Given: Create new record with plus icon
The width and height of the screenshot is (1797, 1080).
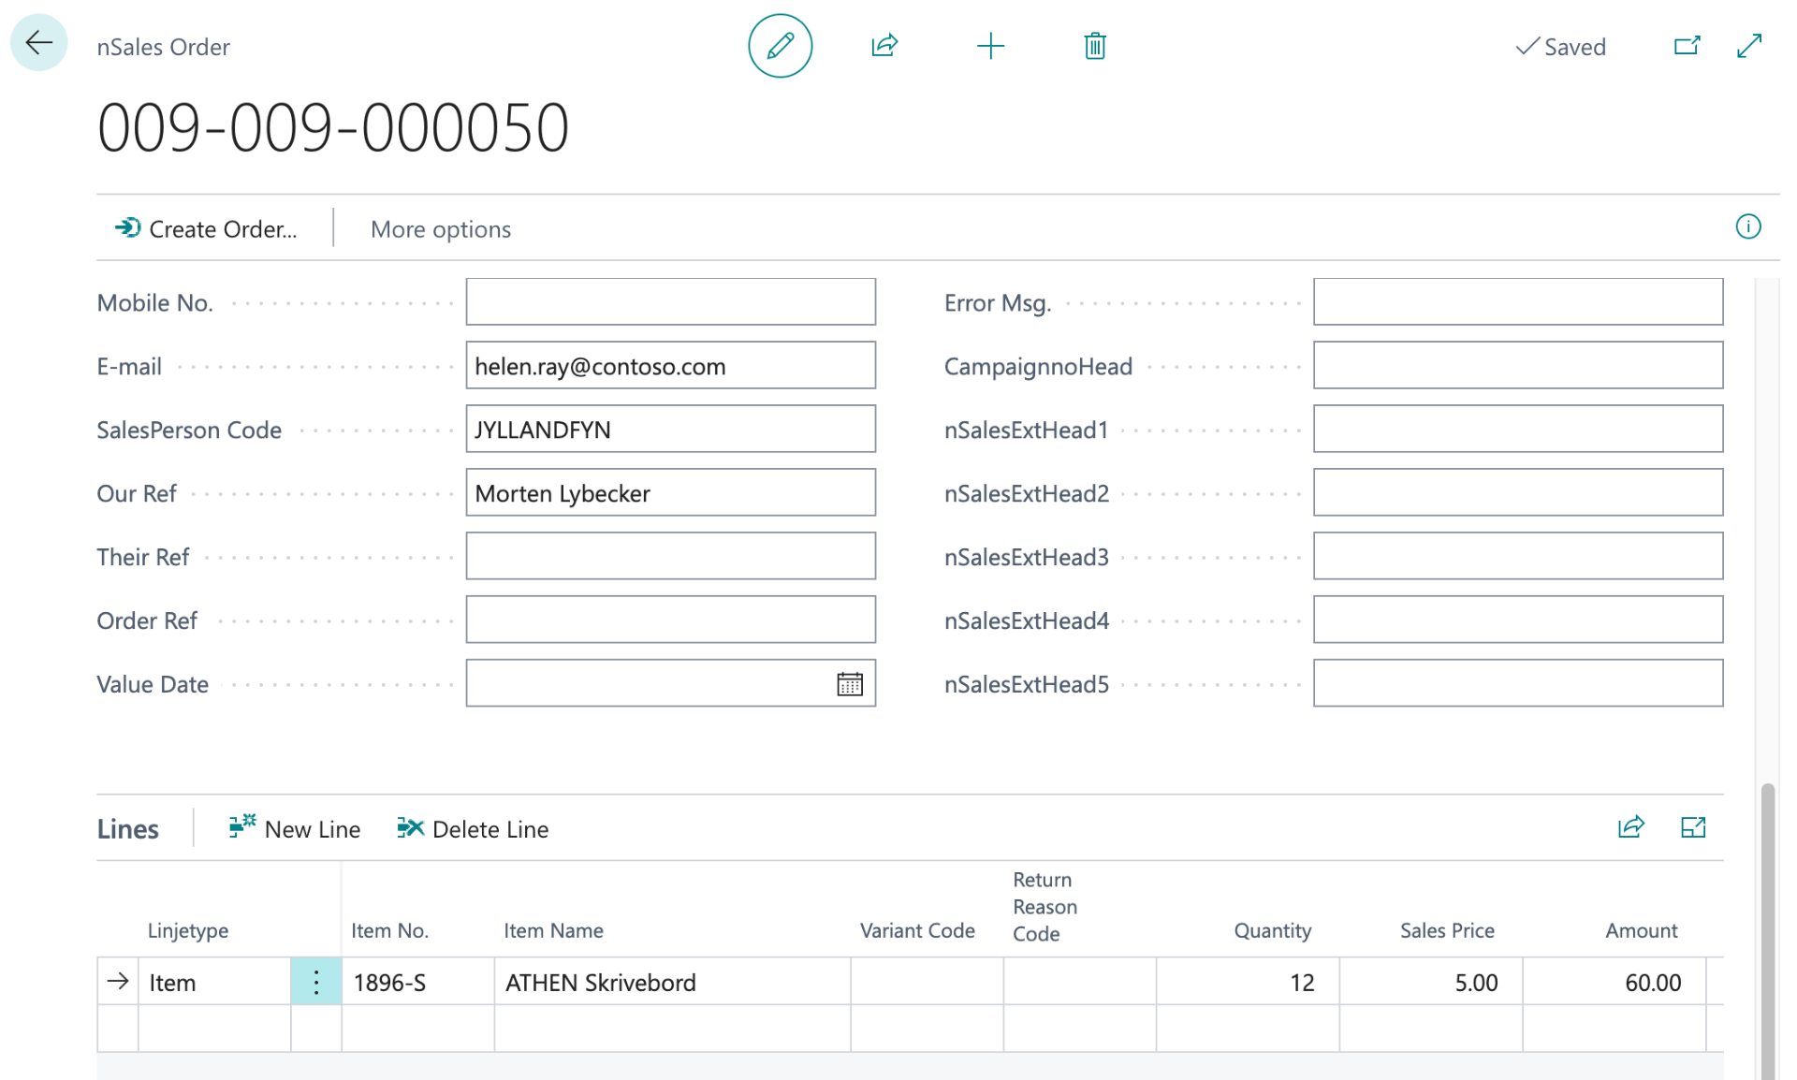Looking at the screenshot, I should [x=990, y=46].
